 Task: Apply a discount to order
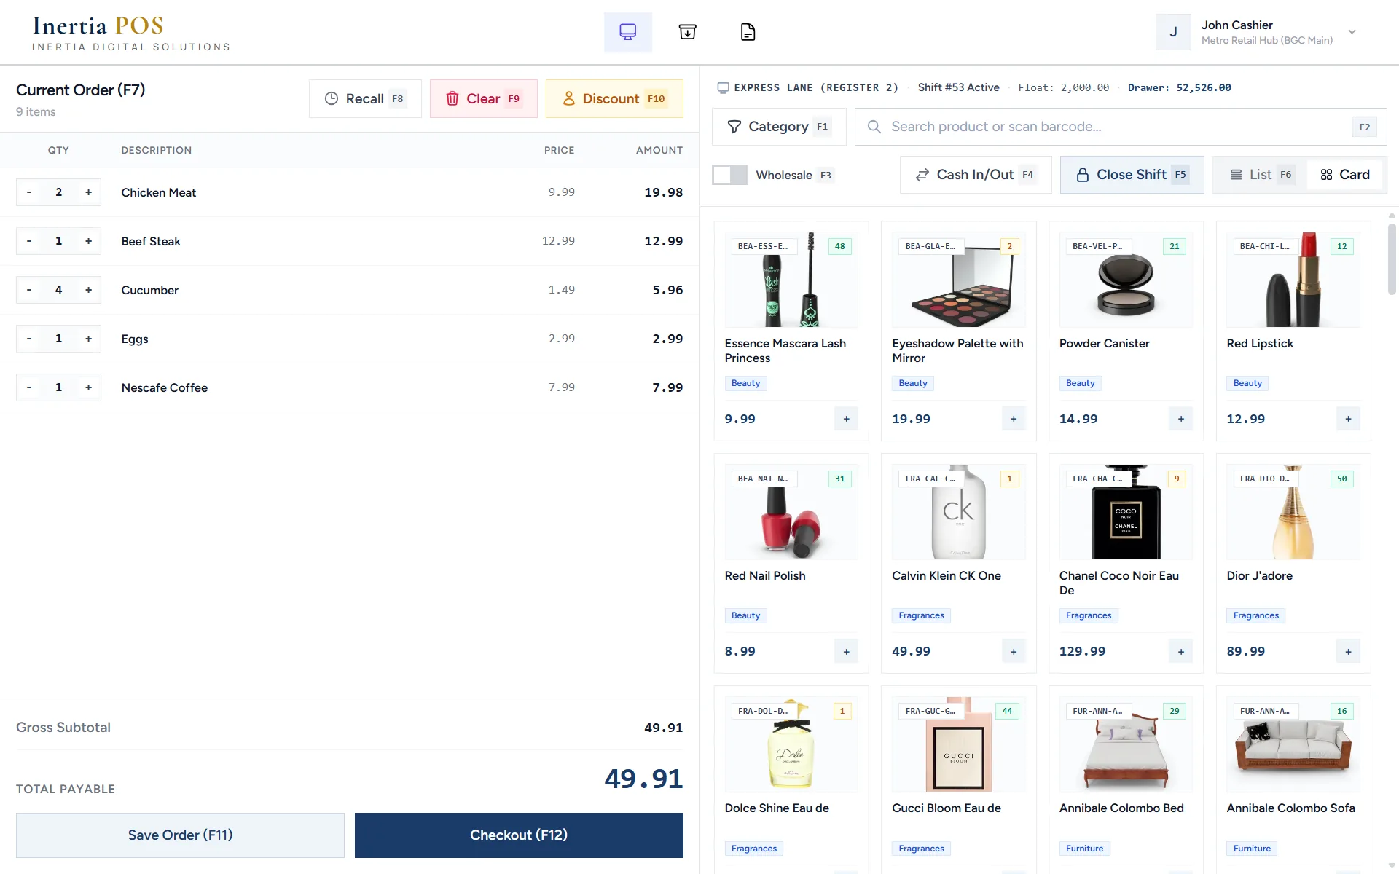(x=614, y=98)
